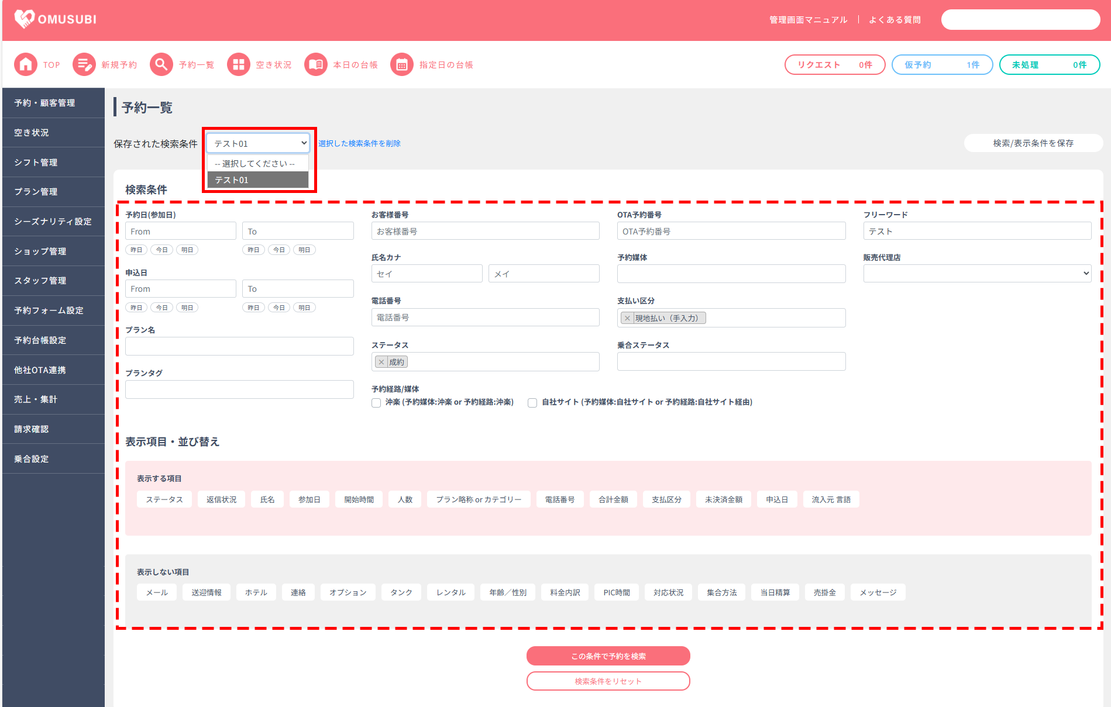Enable the 自社サイト booking route checkbox
Screen dimensions: 1111x707
click(x=532, y=403)
